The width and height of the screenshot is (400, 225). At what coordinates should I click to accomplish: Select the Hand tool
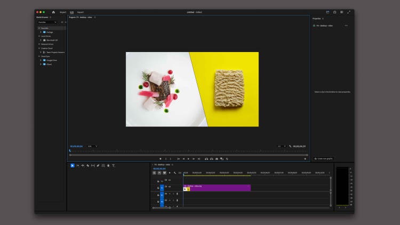click(108, 165)
